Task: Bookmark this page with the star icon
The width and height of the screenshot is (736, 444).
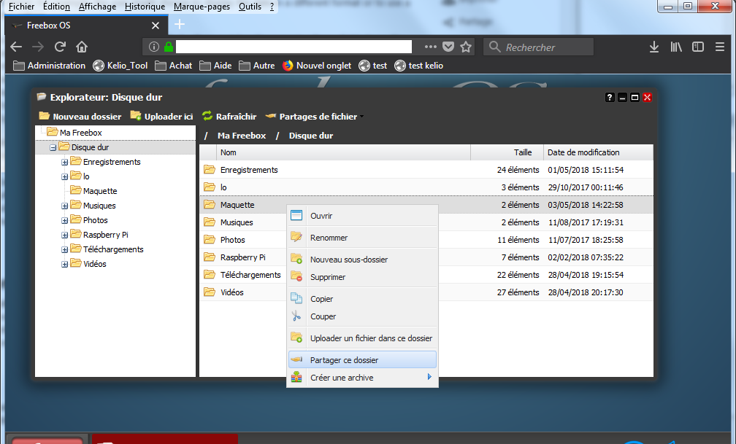Action: pyautogui.click(x=466, y=47)
